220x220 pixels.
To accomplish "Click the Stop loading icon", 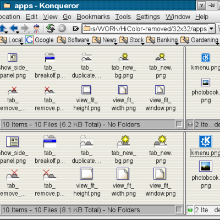I will click(62, 29).
